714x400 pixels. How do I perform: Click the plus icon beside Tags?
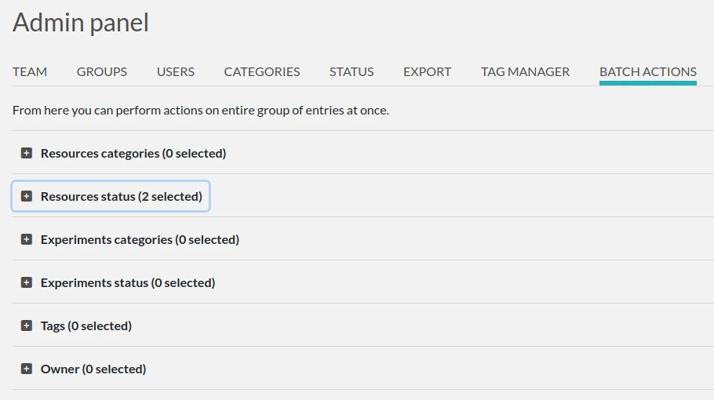[x=27, y=325]
